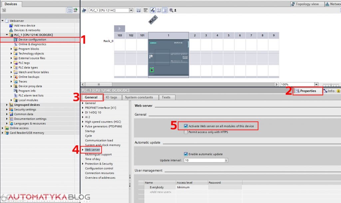Click PLC data types icon
Viewport: 341px width, 203px height.
15,68
